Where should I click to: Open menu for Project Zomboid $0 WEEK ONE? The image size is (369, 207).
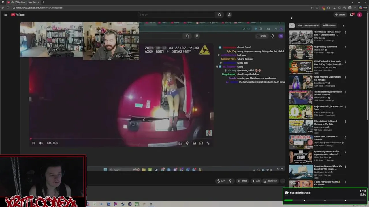[346, 107]
